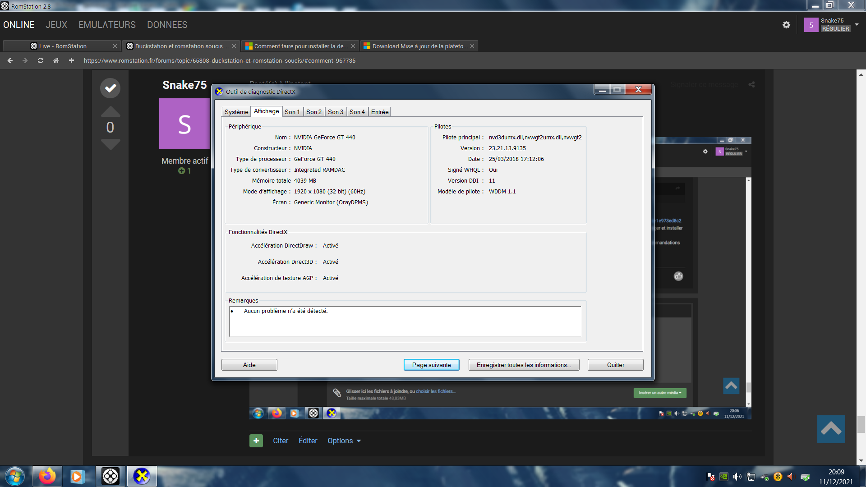Viewport: 866px width, 487px height.
Task: Click the share icon near Signaler ce message
Action: (751, 84)
